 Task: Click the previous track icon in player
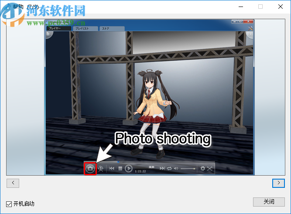[112, 168]
